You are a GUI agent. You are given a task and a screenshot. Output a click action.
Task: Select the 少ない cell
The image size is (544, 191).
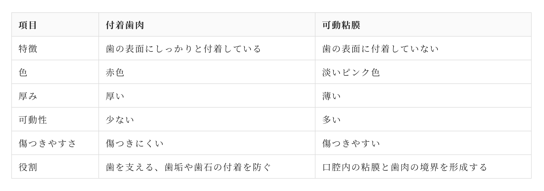(x=207, y=119)
